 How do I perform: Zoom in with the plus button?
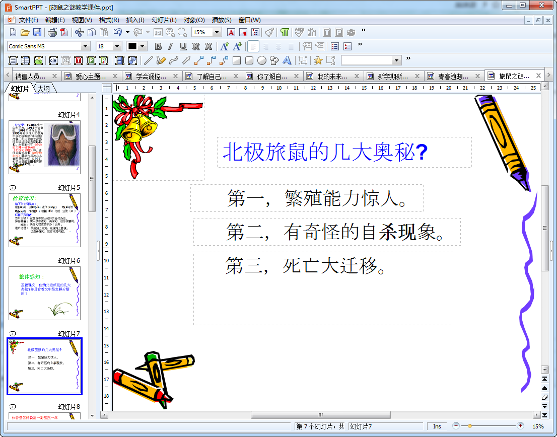pos(520,426)
